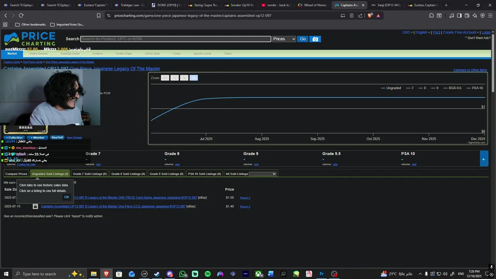Open new browser tab with plus icon
496x279 pixels.
tap(446, 5)
